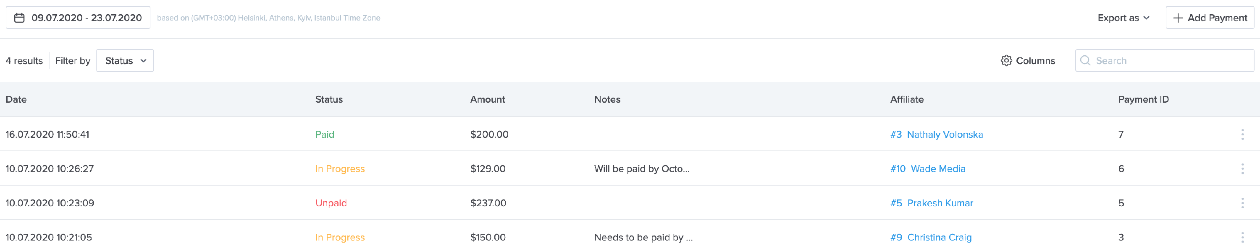Click the Add Payment button
Image resolution: width=1260 pixels, height=251 pixels.
coord(1209,17)
